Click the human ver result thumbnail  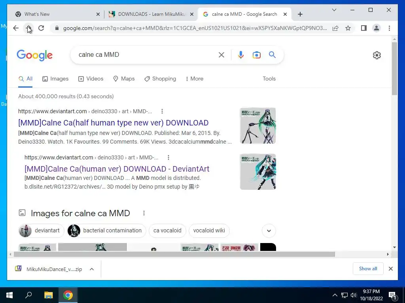pos(258,172)
